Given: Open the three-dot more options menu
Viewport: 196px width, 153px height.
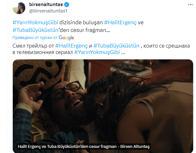Looking at the screenshot, I should click(x=190, y=4).
